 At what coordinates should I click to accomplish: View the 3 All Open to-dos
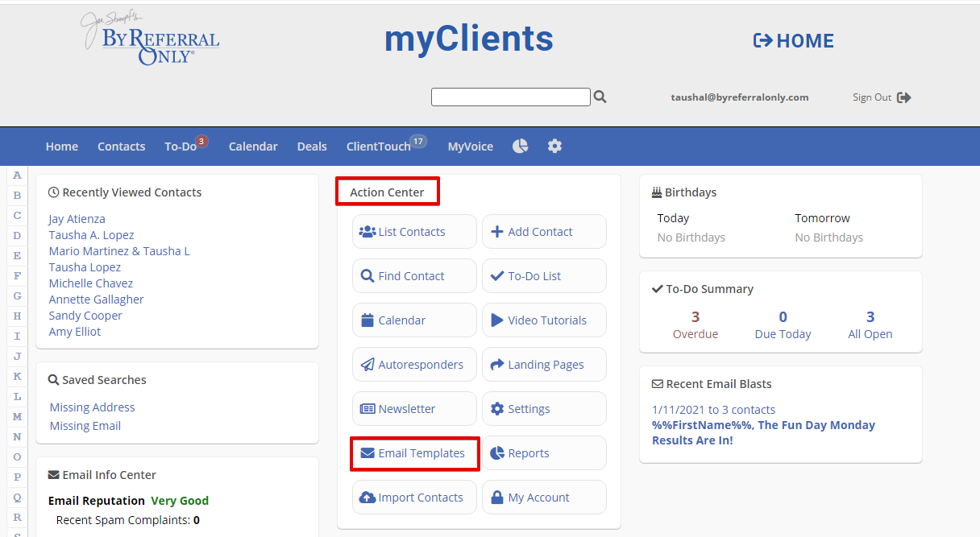870,324
